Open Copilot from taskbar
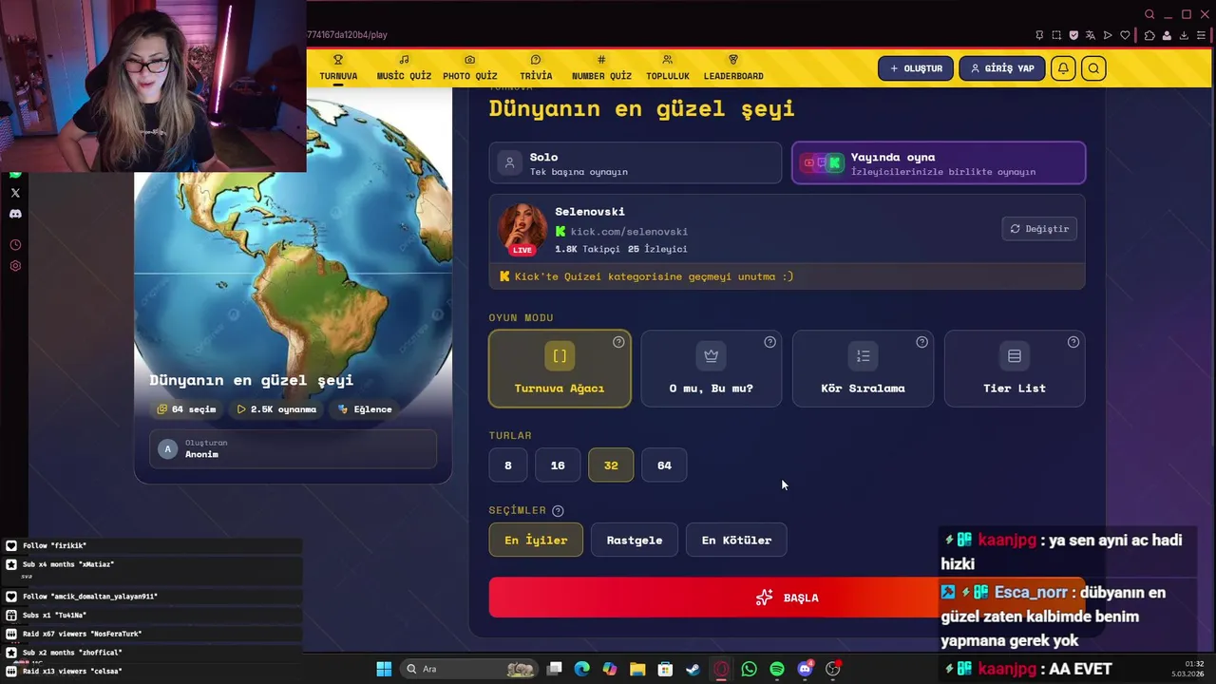The image size is (1216, 684). [x=609, y=669]
